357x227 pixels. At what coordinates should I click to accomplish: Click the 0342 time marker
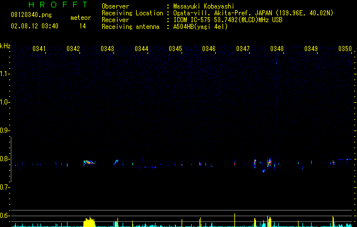click(x=73, y=49)
